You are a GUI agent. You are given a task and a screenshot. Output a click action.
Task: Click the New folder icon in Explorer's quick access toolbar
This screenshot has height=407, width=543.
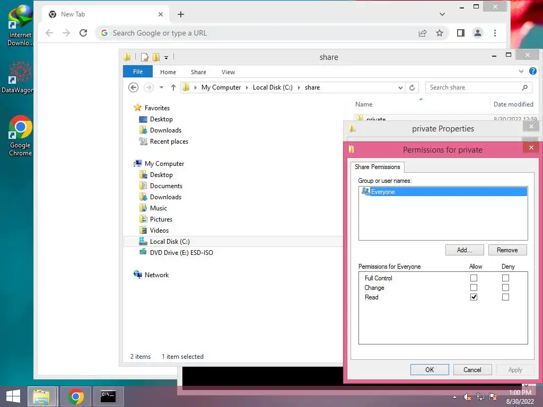156,57
